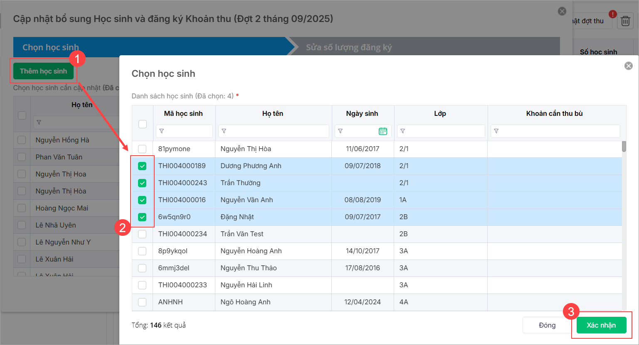Click the Thêm học sinh button

point(43,71)
